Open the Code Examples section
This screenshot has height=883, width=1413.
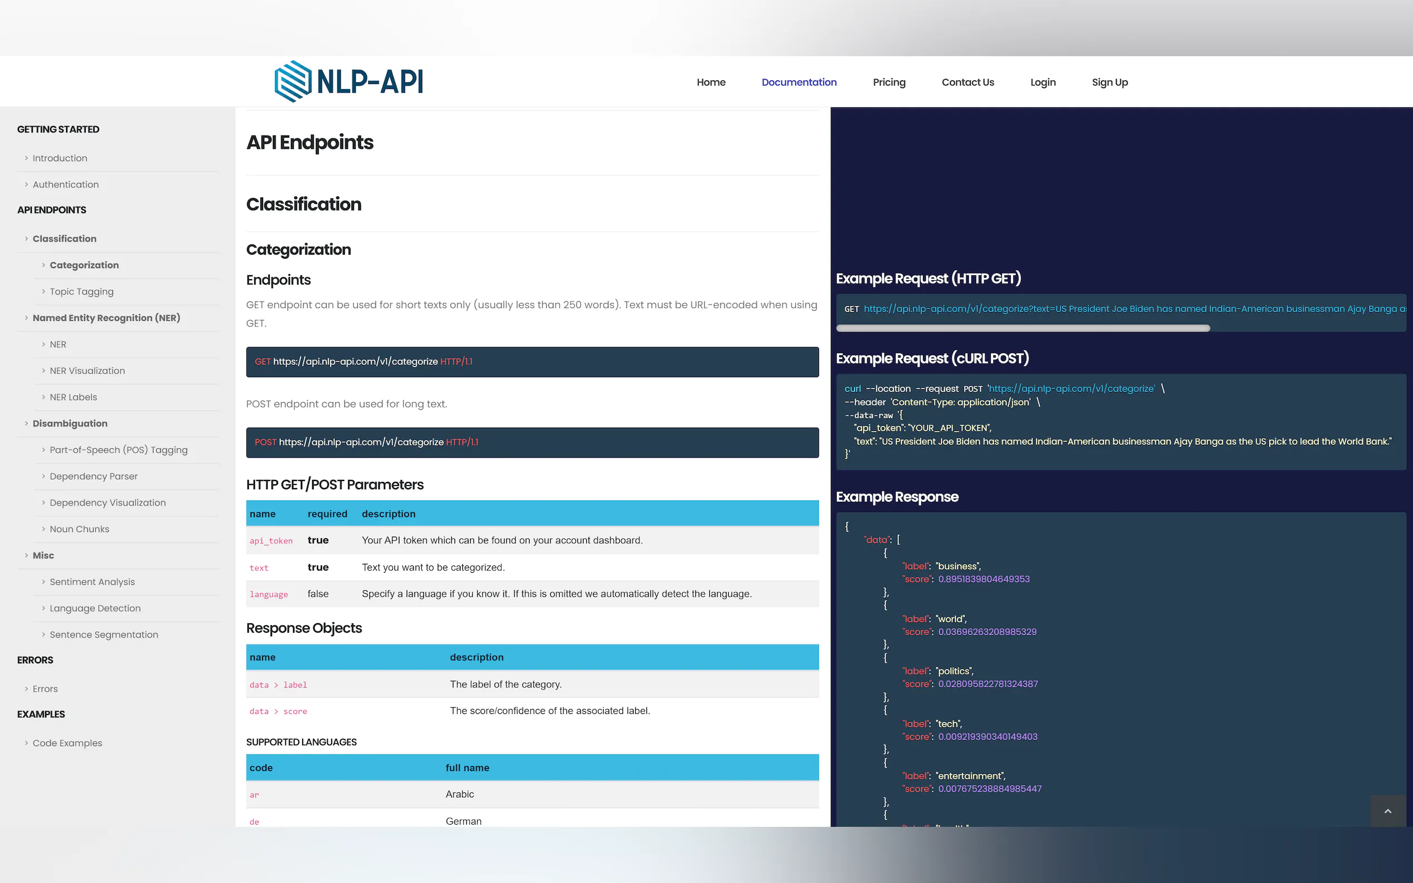(67, 743)
